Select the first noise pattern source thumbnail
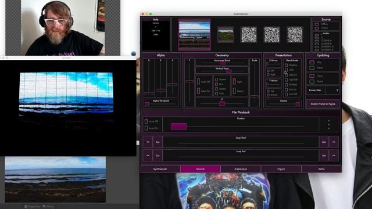This screenshot has width=372, height=209. pyautogui.click(x=249, y=35)
